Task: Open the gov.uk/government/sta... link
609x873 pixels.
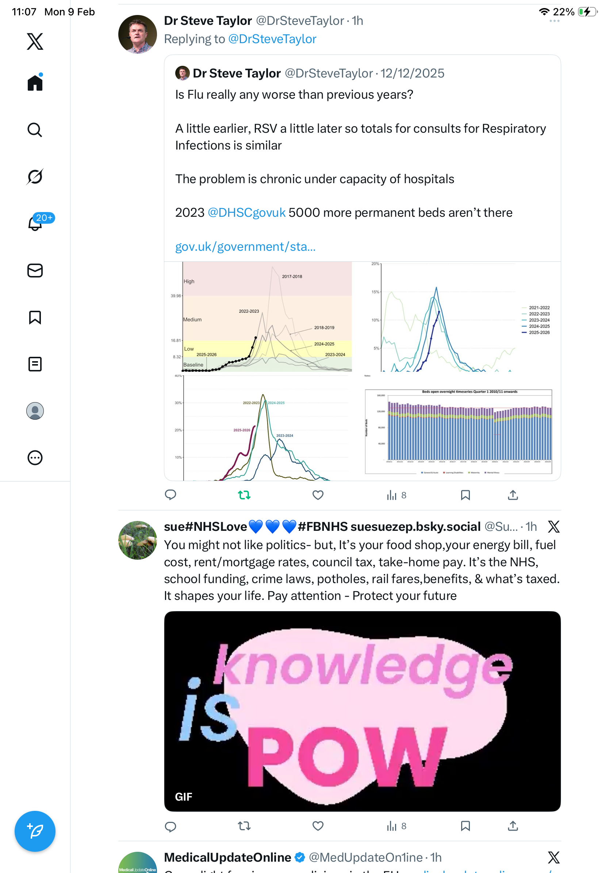Action: point(245,246)
